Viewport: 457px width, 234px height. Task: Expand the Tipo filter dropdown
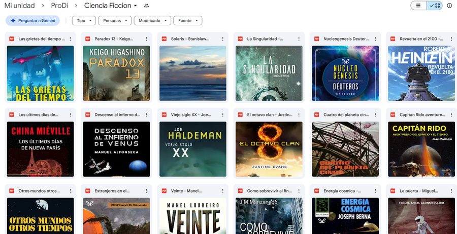[x=84, y=21]
